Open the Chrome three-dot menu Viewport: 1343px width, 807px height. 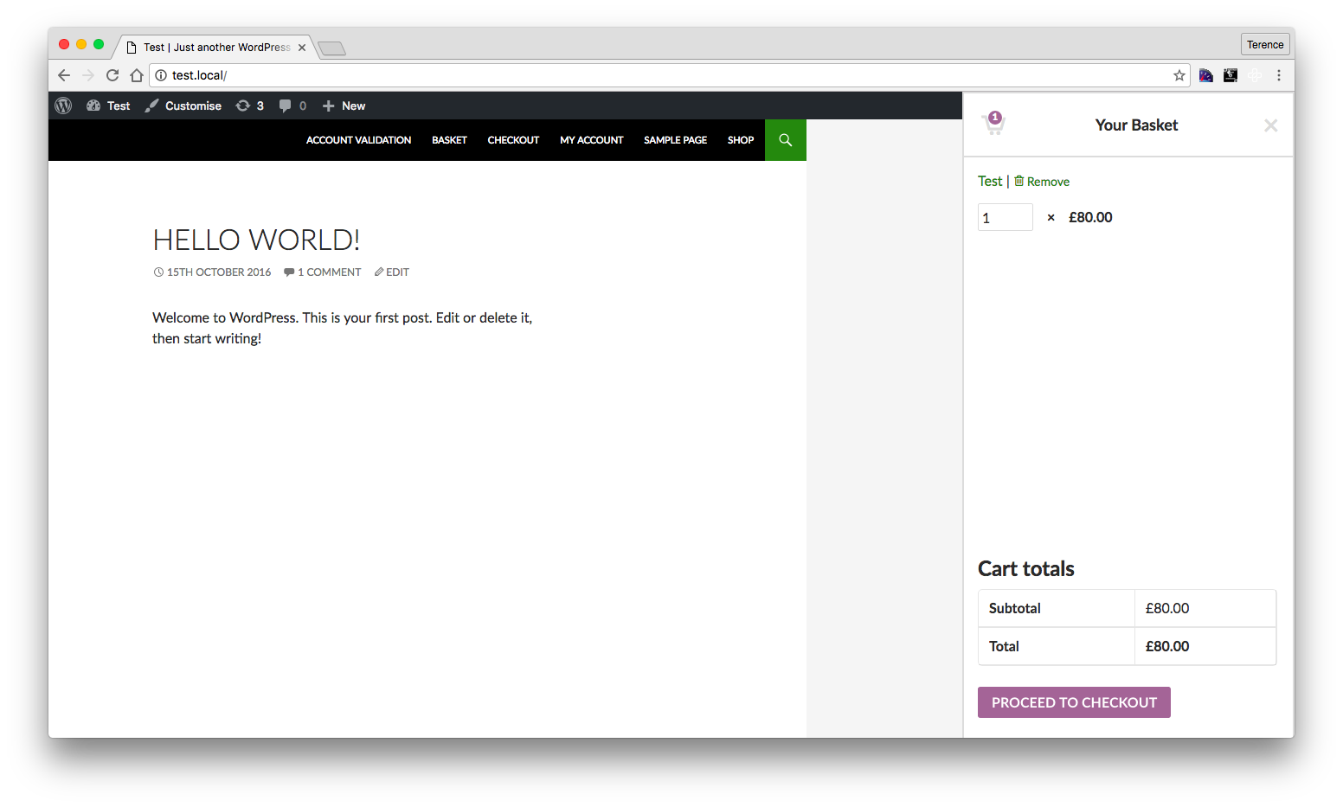(x=1279, y=75)
